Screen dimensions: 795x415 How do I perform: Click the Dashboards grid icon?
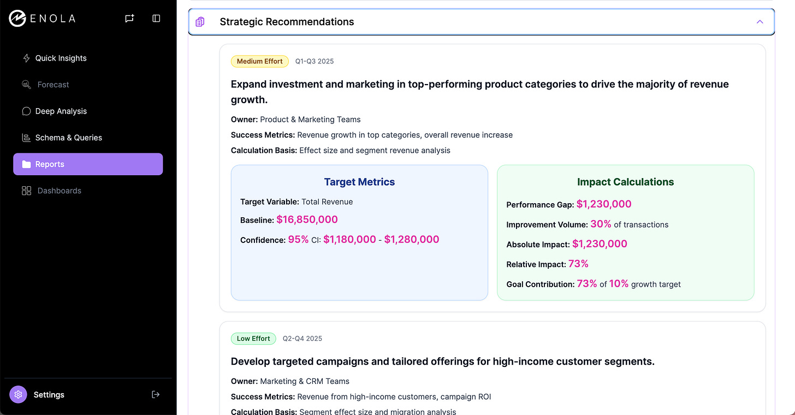(x=26, y=191)
